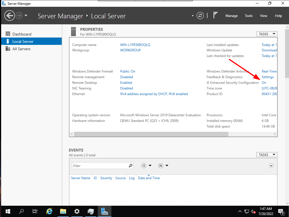
Task: Click NIC Teaming Disabled link
Action: [126, 88]
